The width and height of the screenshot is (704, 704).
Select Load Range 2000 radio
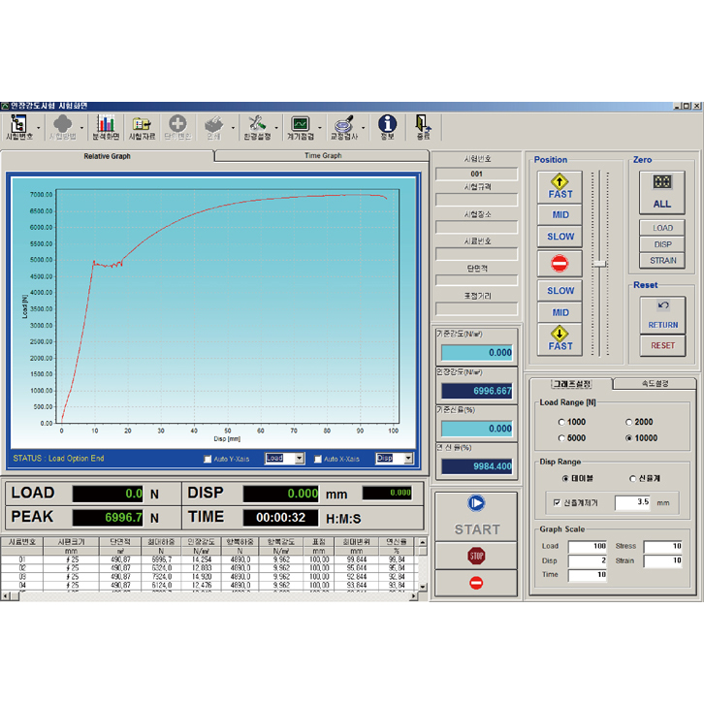628,422
